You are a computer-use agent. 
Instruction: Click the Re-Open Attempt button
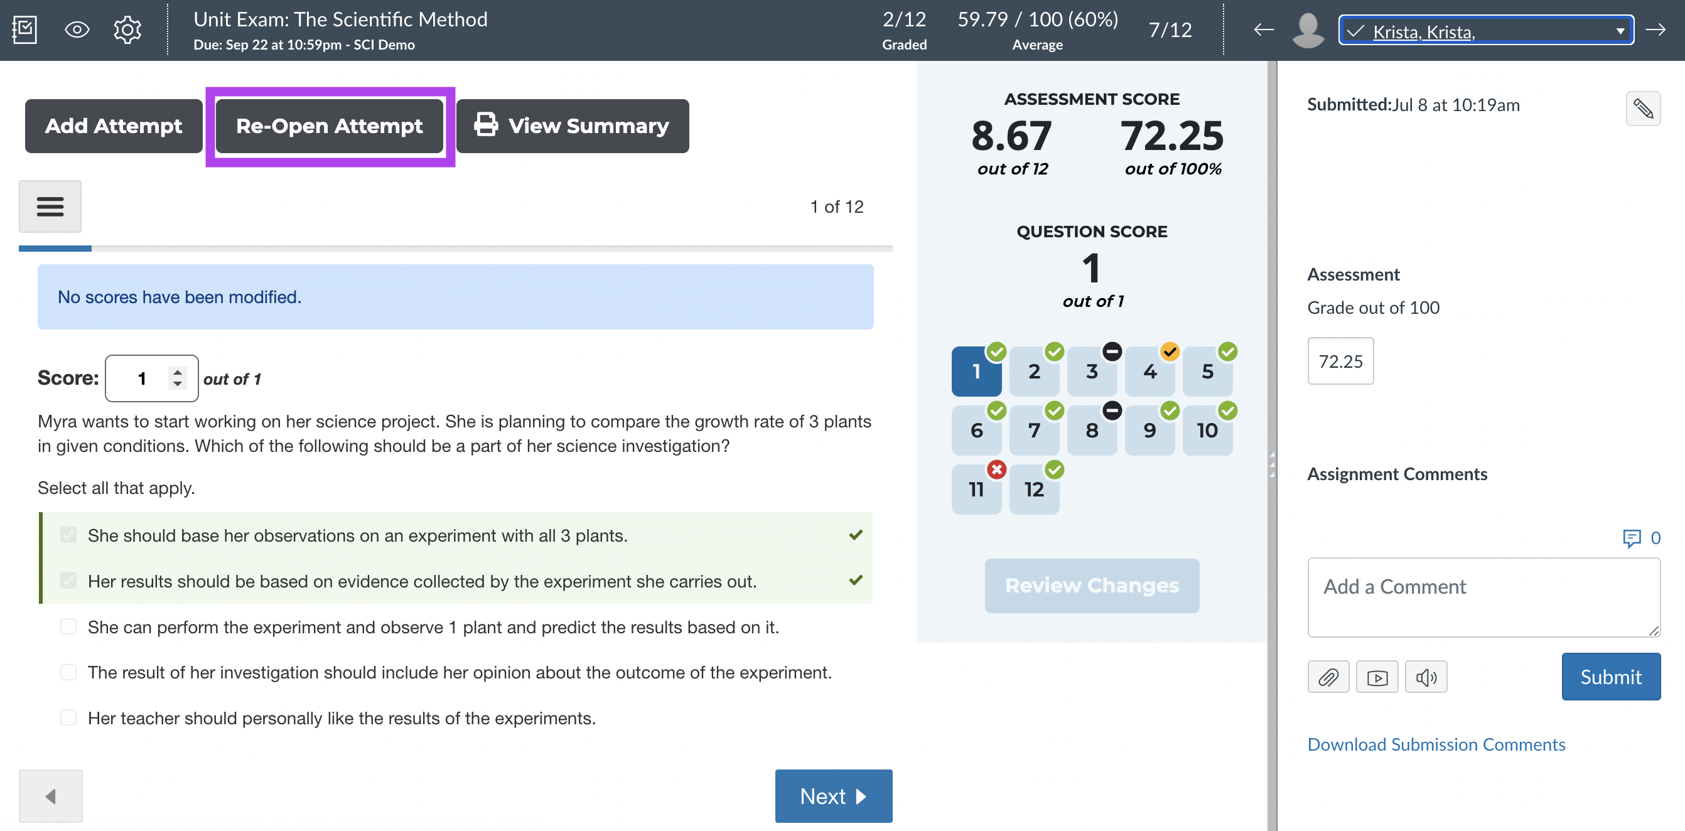[x=329, y=126]
